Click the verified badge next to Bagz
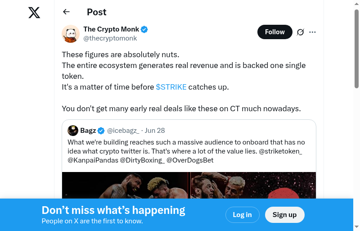The width and height of the screenshot is (360, 231). 101,131
